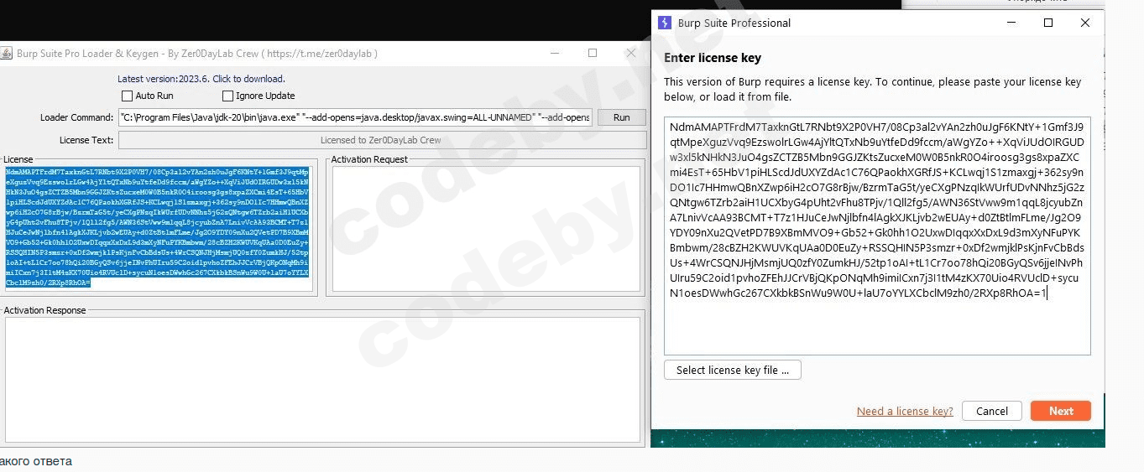
Task: Click the Loader Command input field
Action: pos(355,117)
